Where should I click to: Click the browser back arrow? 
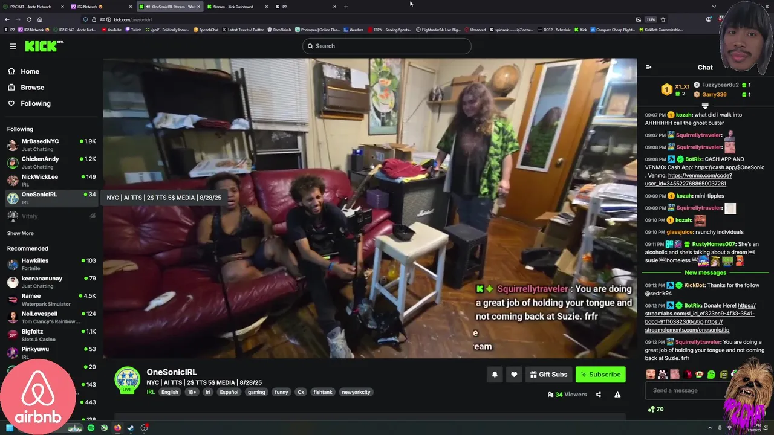[x=7, y=19]
